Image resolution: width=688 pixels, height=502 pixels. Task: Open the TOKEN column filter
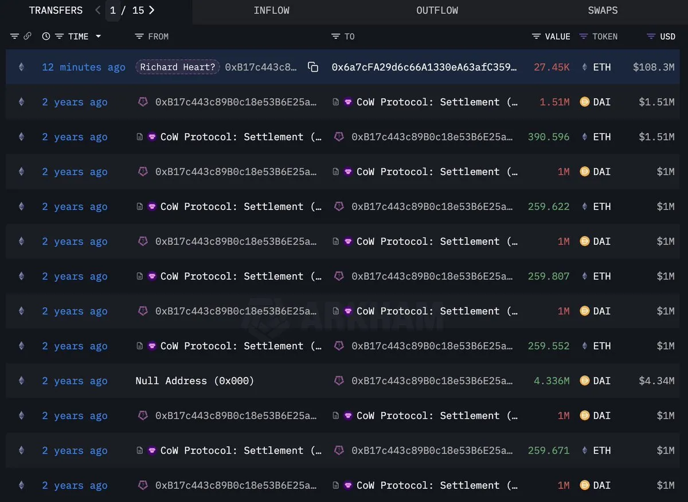coord(584,36)
